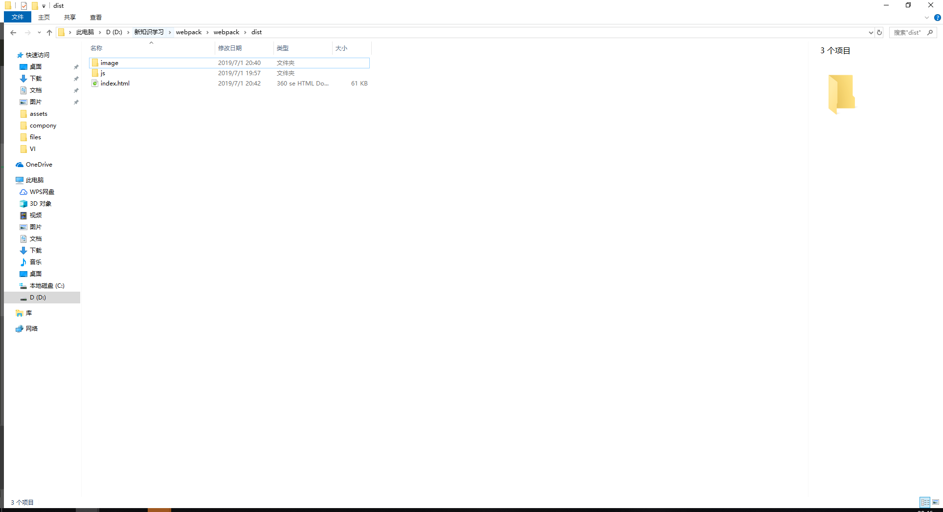The height and width of the screenshot is (512, 943).
Task: Expand chevron after 新知识学习 breadcrumb
Action: pyautogui.click(x=170, y=32)
